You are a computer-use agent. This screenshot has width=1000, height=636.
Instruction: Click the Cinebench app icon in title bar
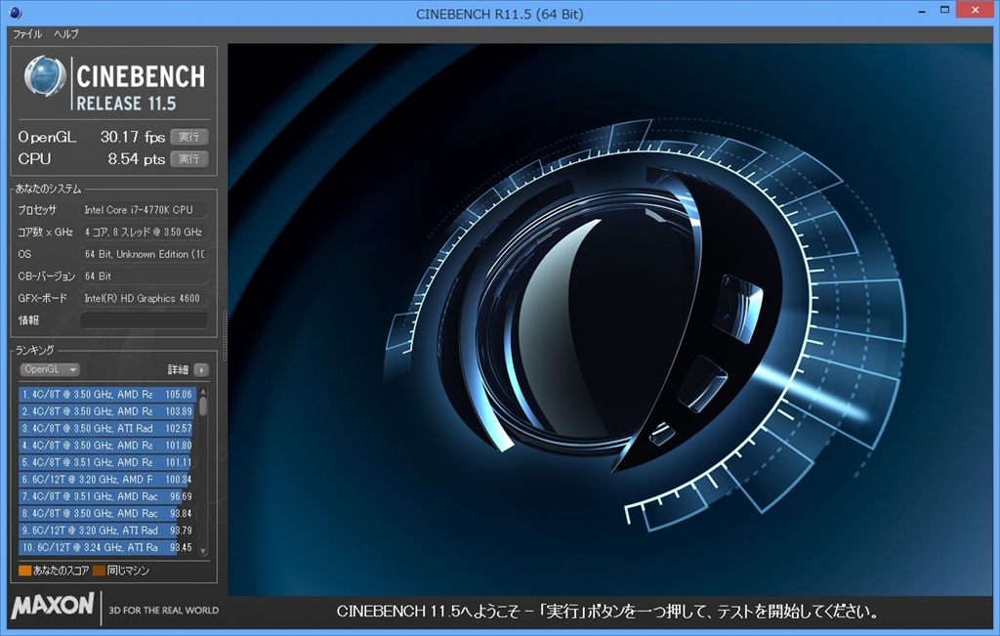(14, 14)
